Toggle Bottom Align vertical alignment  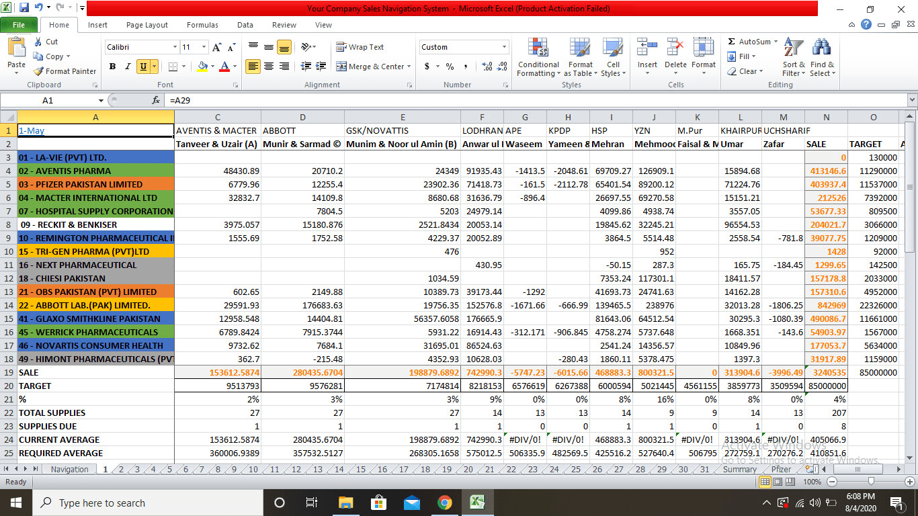(x=284, y=47)
